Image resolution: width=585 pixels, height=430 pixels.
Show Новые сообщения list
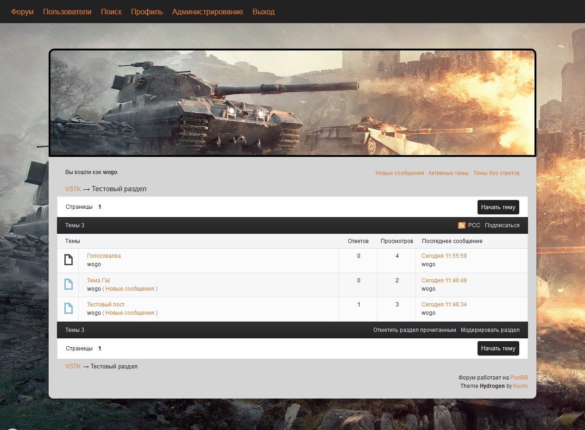400,173
